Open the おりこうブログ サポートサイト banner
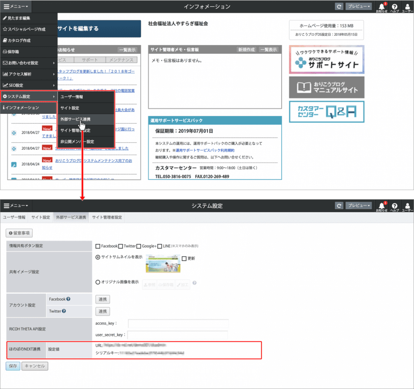This screenshot has height=389, width=414. click(326, 59)
